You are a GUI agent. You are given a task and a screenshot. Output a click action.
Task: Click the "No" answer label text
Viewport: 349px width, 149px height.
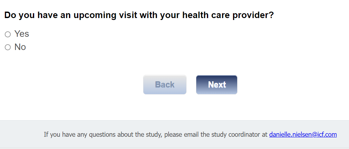click(20, 47)
